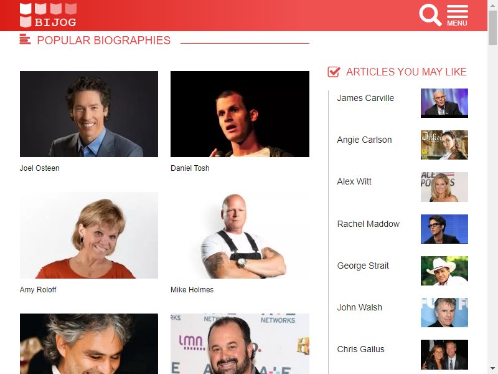
Task: Click the Popular Biographies stacked-lines icon
Action: click(x=25, y=39)
